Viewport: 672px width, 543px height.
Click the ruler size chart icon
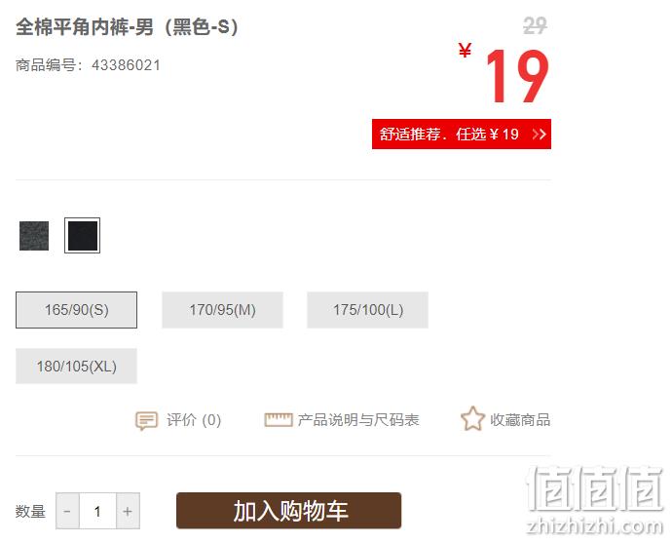pos(279,419)
